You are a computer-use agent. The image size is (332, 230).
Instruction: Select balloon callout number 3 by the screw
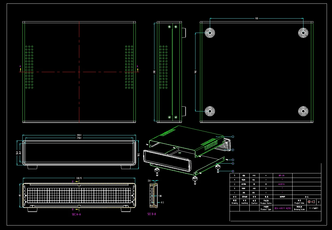(233, 160)
